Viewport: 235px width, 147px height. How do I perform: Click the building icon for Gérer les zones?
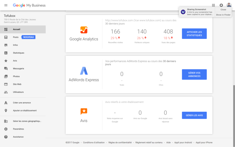6,121
